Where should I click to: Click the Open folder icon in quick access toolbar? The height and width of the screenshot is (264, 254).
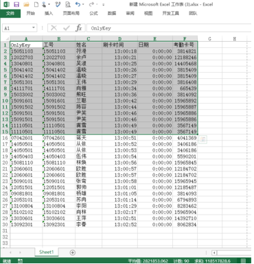[26, 4]
